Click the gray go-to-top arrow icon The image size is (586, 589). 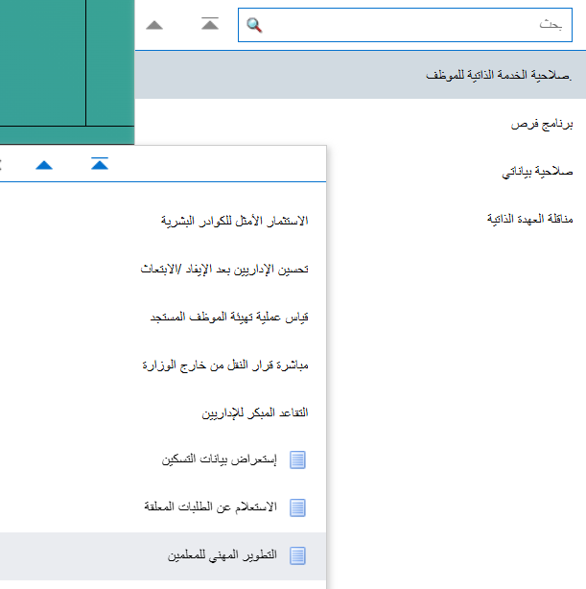coord(210,23)
